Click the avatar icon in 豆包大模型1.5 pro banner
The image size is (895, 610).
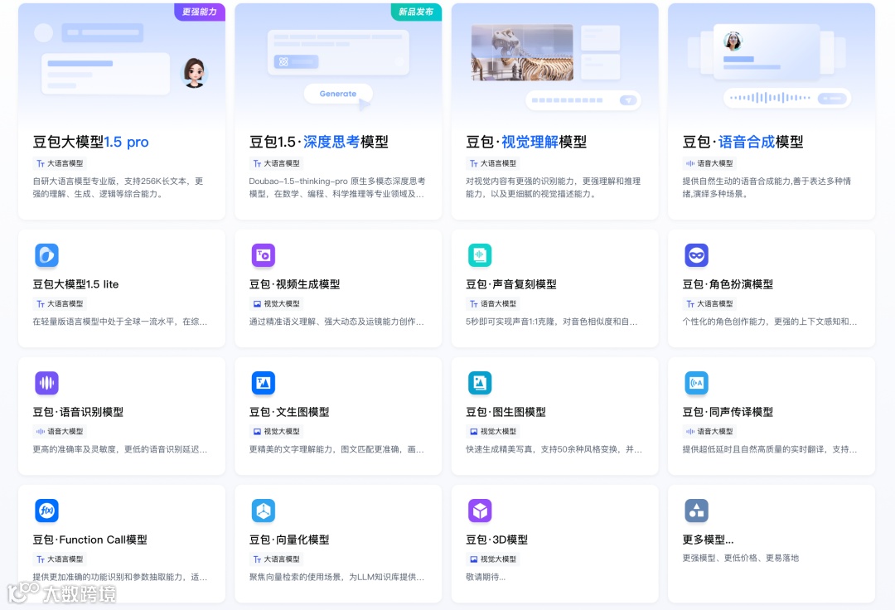tap(194, 73)
